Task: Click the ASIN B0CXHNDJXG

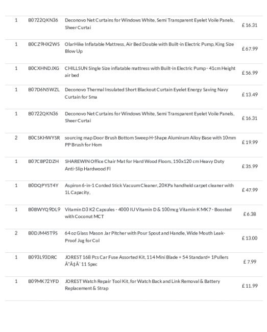Action: (x=43, y=68)
